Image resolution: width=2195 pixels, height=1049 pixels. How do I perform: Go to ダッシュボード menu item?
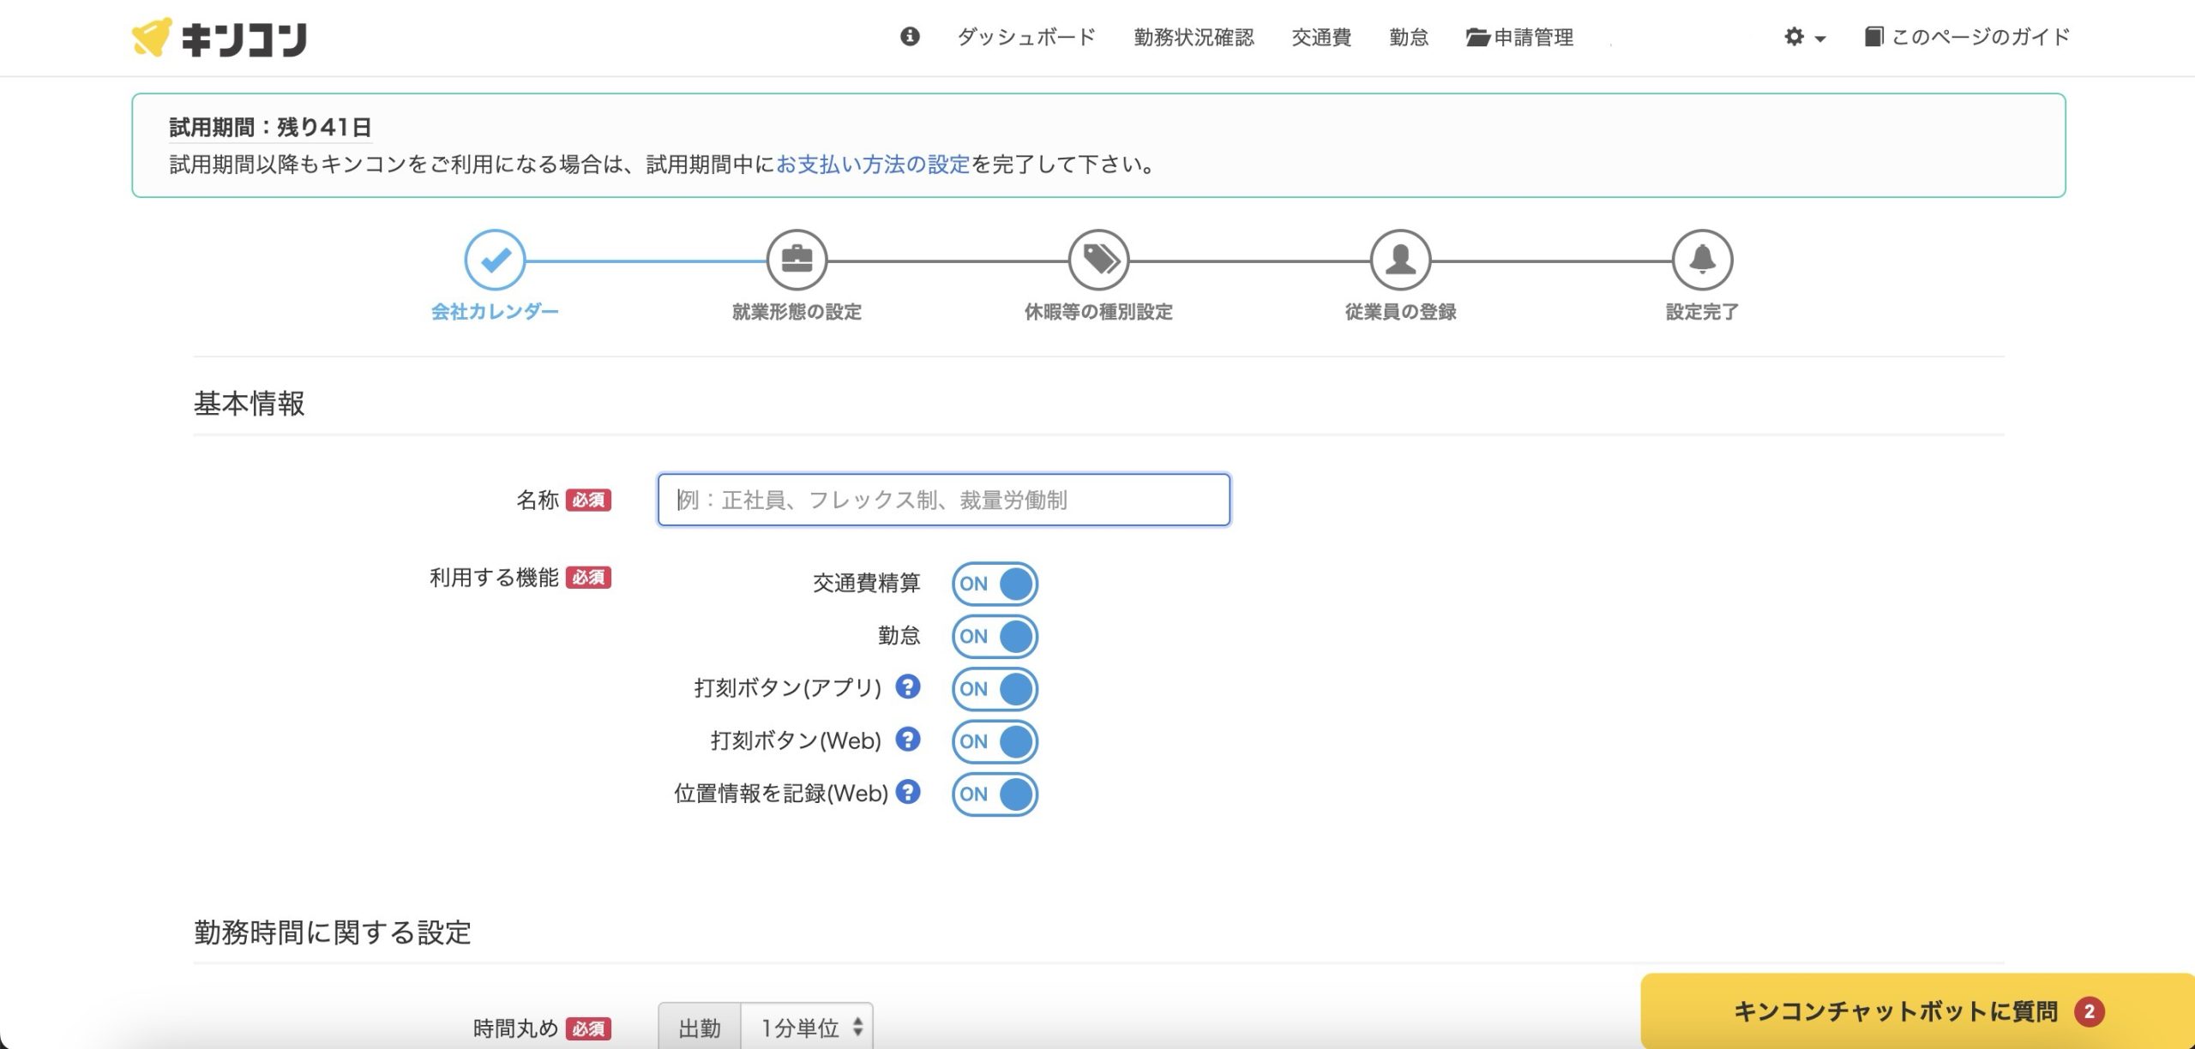pos(1026,37)
